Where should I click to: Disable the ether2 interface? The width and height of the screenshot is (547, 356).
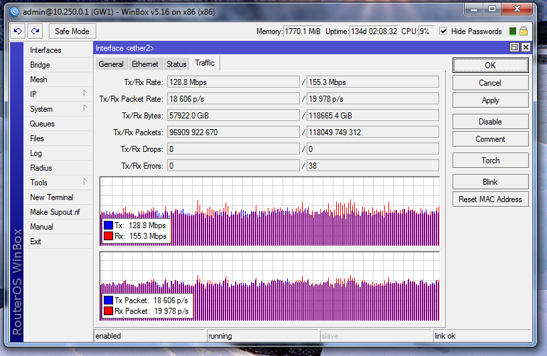[x=491, y=122]
